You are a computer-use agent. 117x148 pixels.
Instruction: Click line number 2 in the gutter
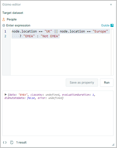(x=5, y=36)
